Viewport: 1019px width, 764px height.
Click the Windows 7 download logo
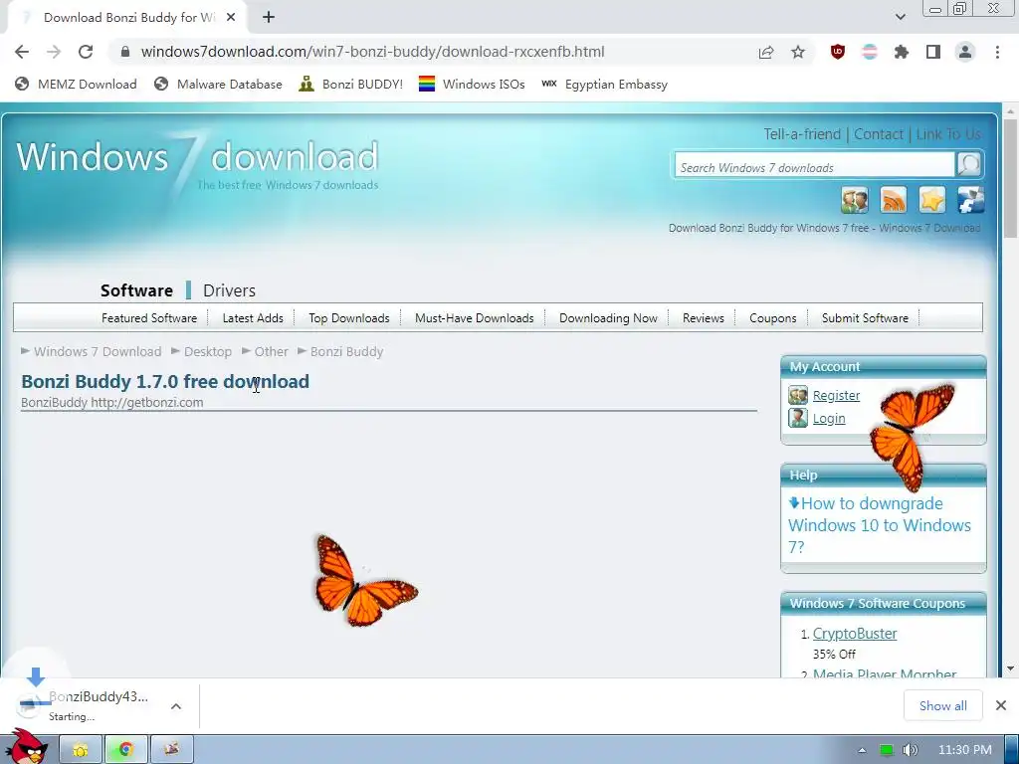pyautogui.click(x=197, y=162)
